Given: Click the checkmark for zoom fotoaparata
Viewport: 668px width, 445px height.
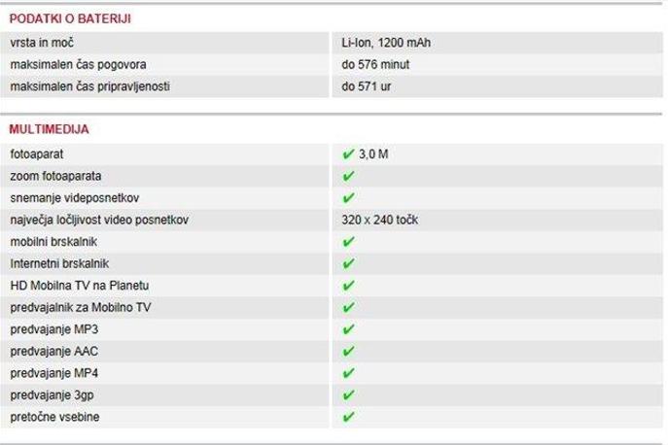Looking at the screenshot, I should tap(348, 176).
